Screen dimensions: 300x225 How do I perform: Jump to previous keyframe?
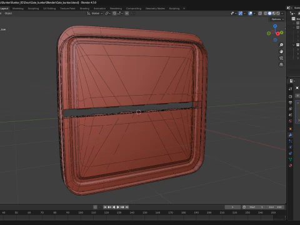click(109, 207)
